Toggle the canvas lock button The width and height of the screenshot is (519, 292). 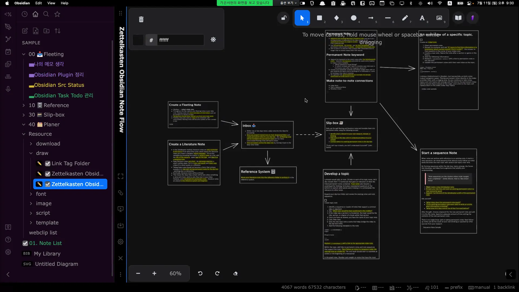[284, 18]
